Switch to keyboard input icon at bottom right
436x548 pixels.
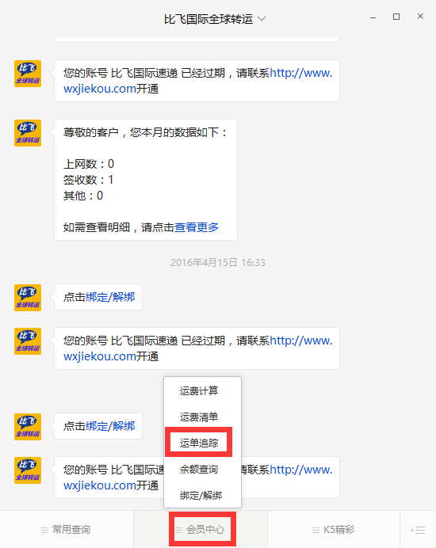click(x=418, y=530)
